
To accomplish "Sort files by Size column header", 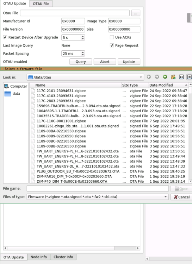I will point(125,85).
